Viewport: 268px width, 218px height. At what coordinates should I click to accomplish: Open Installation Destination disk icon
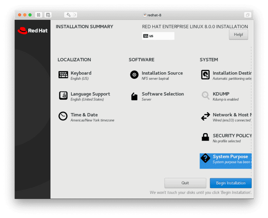(205, 75)
